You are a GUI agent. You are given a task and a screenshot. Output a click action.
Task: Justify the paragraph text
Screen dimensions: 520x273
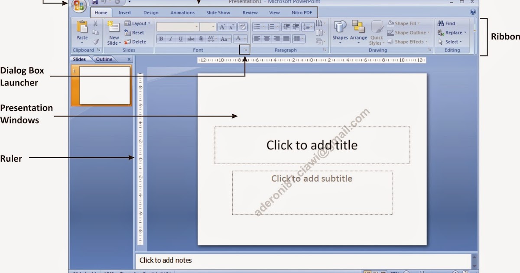pos(286,39)
